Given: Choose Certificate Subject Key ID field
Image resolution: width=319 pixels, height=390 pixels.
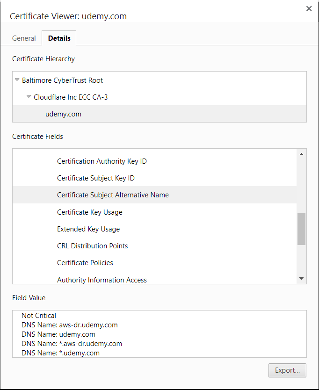Looking at the screenshot, I should [x=95, y=178].
